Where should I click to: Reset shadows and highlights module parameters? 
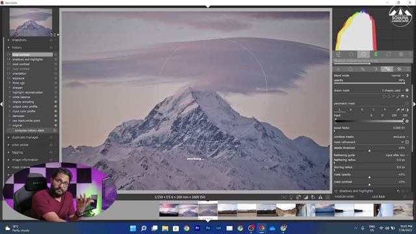pos(403,191)
